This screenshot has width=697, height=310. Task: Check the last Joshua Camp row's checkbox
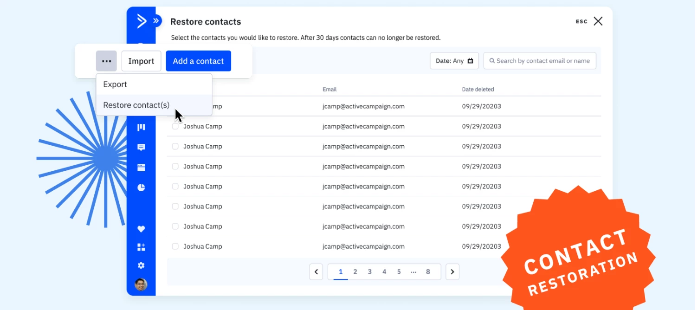pos(175,246)
